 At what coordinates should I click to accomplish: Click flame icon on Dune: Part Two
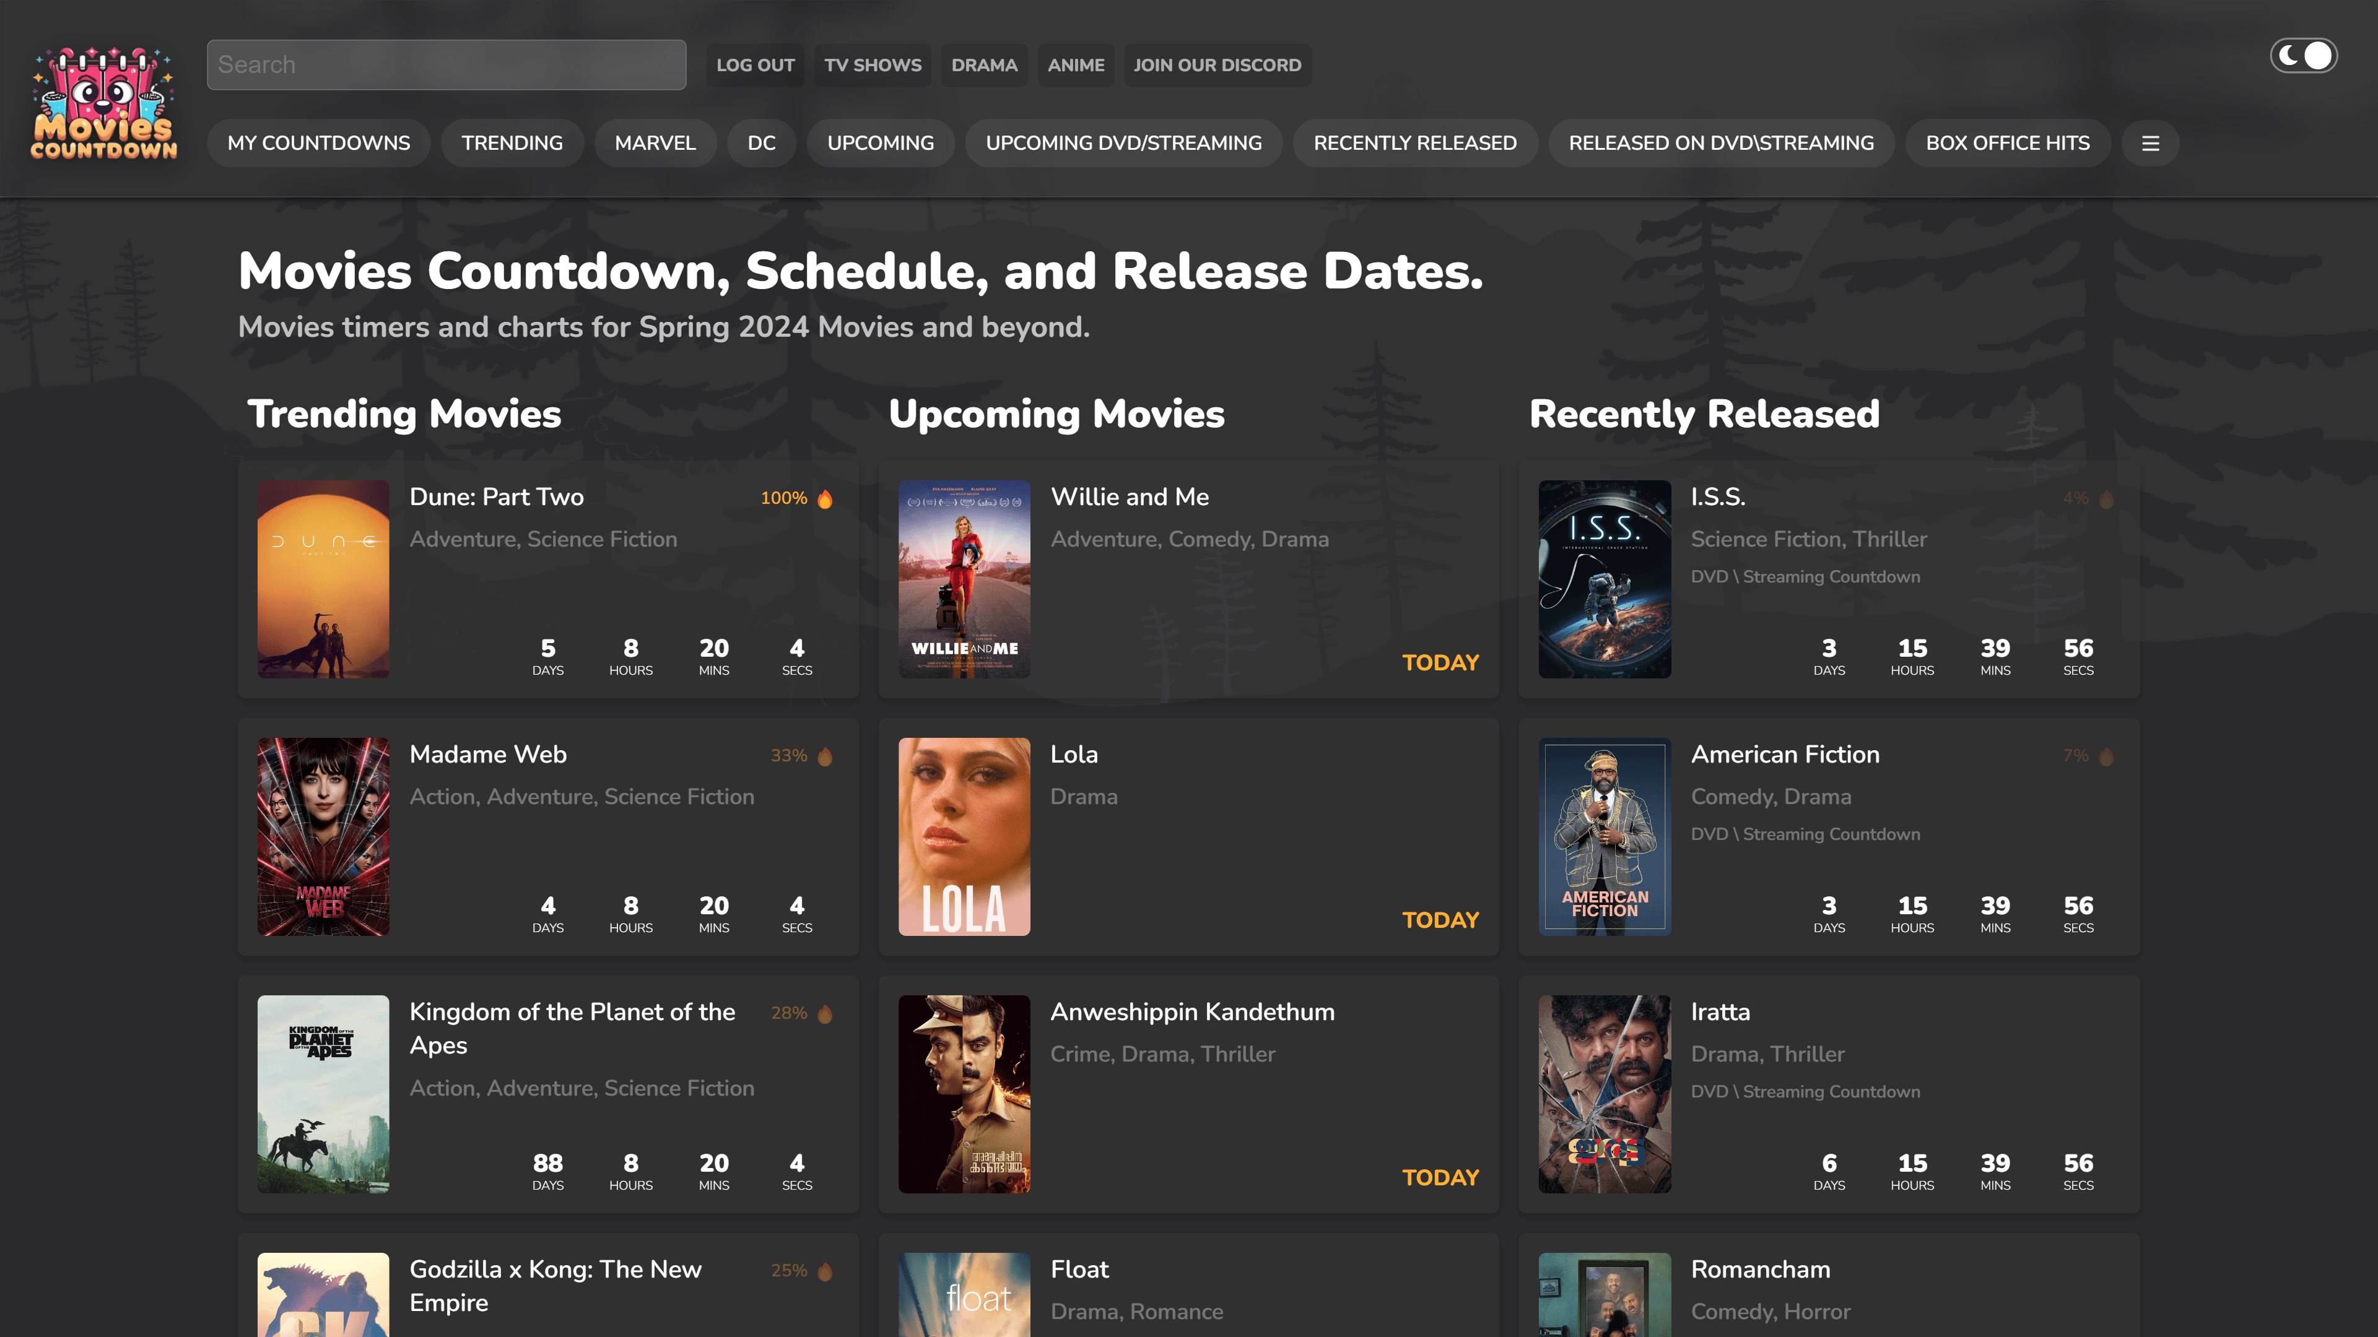coord(825,499)
